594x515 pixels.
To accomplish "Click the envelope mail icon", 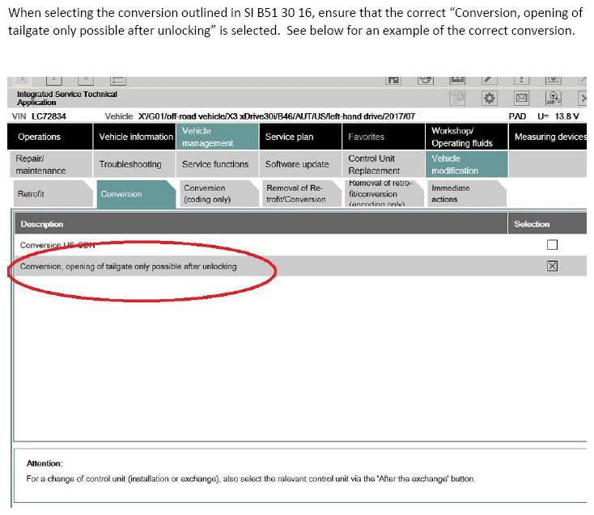I will [x=522, y=98].
